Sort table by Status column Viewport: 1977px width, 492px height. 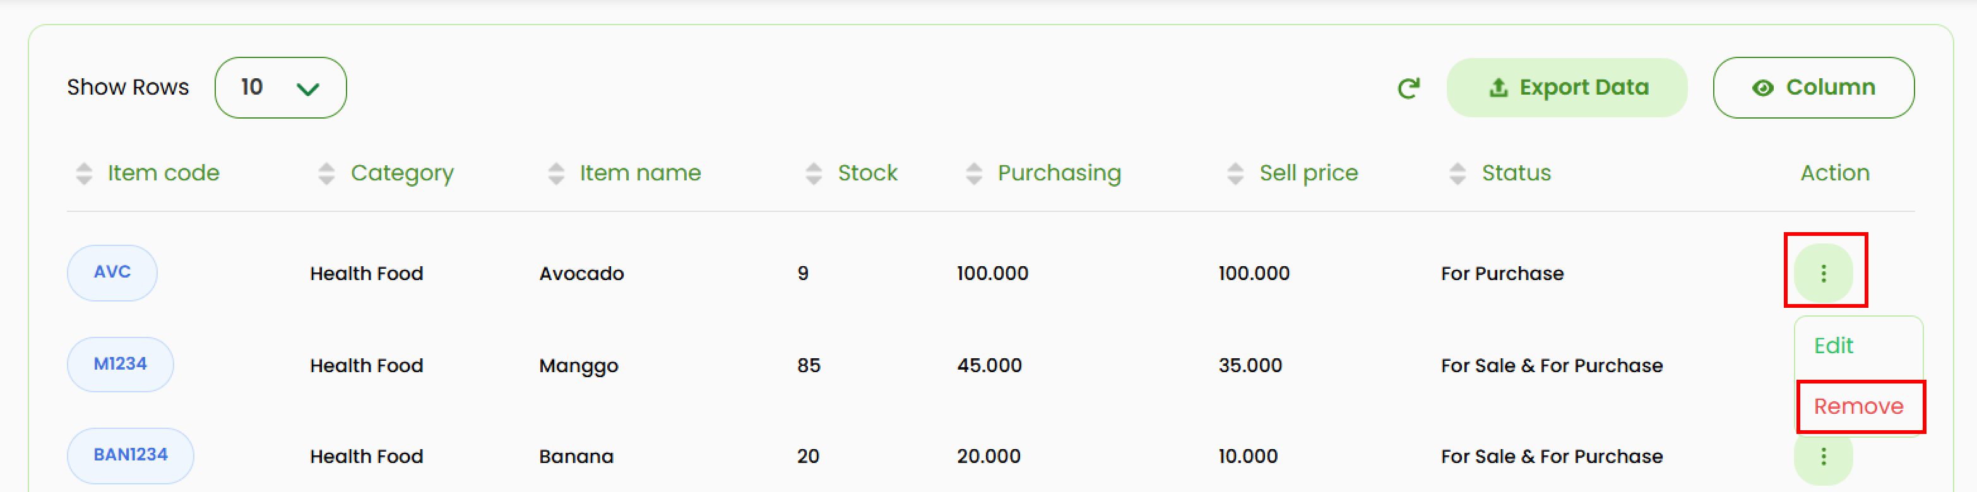click(x=1457, y=173)
